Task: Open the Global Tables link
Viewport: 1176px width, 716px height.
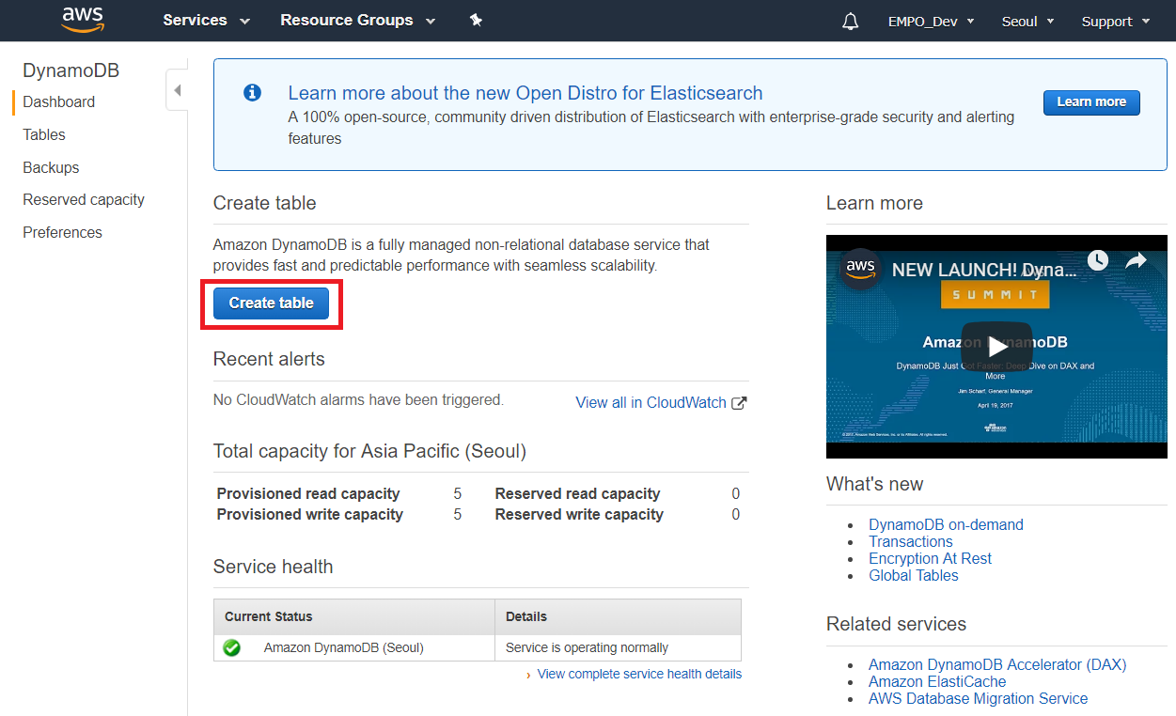Action: (914, 575)
